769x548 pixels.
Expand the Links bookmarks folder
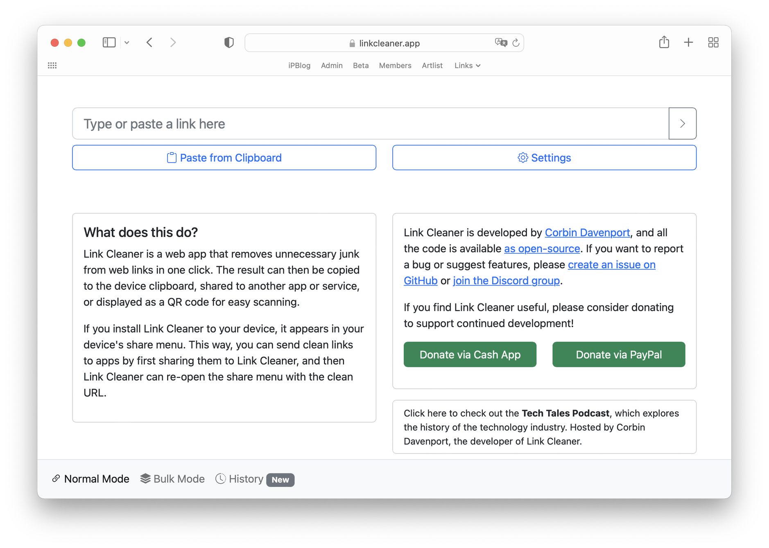(467, 66)
